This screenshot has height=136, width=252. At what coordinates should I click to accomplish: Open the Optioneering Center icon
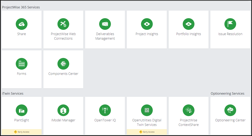230,110
